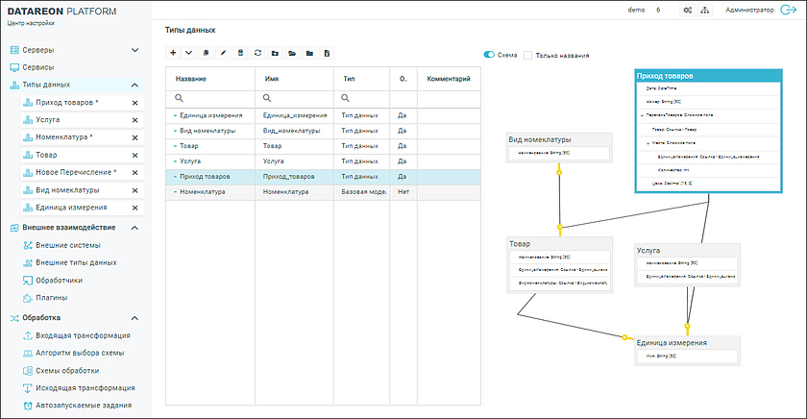Click the copy icon in toolbar
The height and width of the screenshot is (419, 807).
pos(207,53)
